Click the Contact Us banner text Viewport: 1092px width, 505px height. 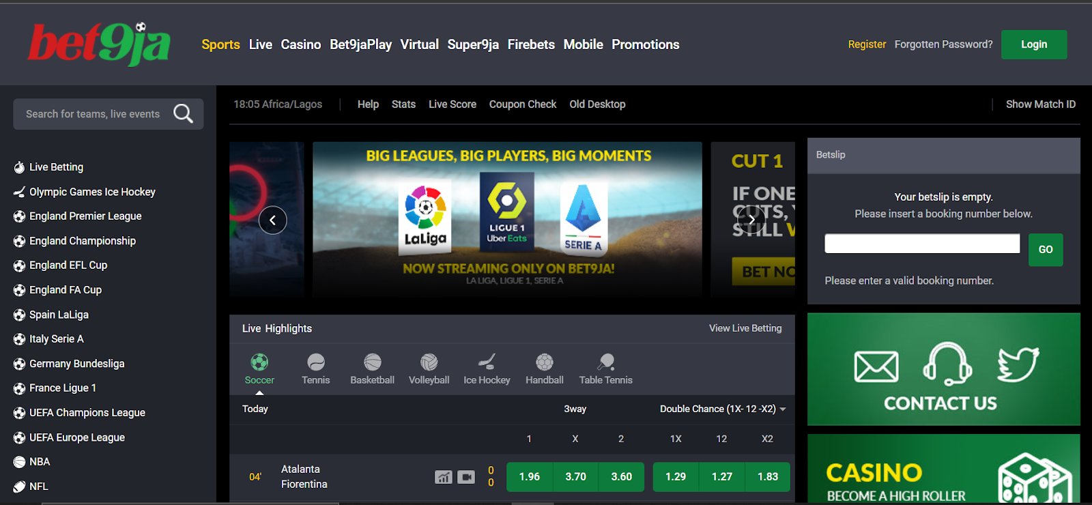click(940, 403)
